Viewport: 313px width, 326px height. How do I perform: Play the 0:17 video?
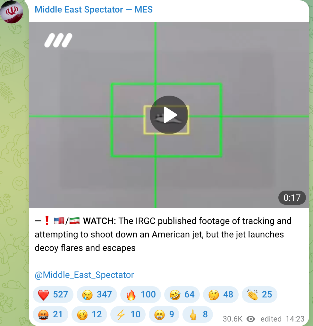[169, 115]
